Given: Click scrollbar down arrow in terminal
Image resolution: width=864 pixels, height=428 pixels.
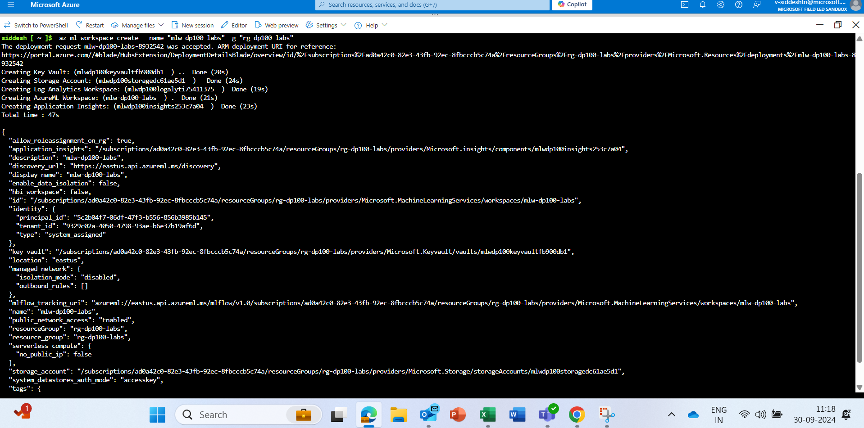Looking at the screenshot, I should point(859,387).
